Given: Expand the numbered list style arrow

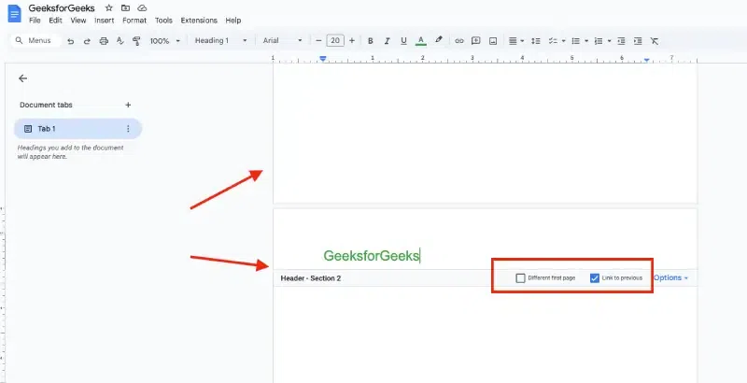Looking at the screenshot, I should (x=610, y=41).
